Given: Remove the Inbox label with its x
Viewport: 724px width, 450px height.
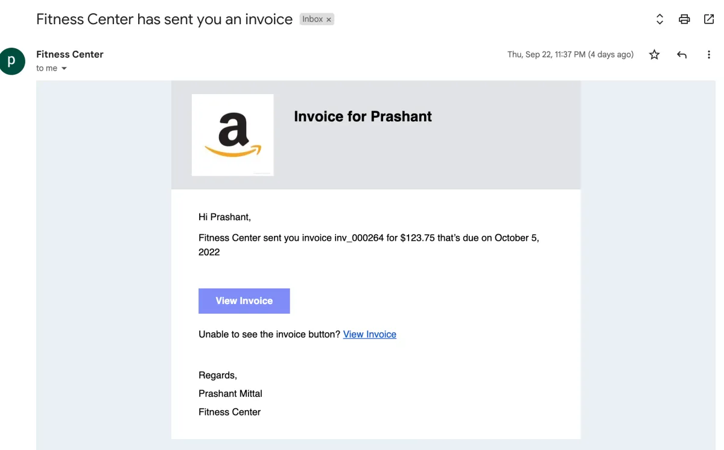Looking at the screenshot, I should (329, 19).
